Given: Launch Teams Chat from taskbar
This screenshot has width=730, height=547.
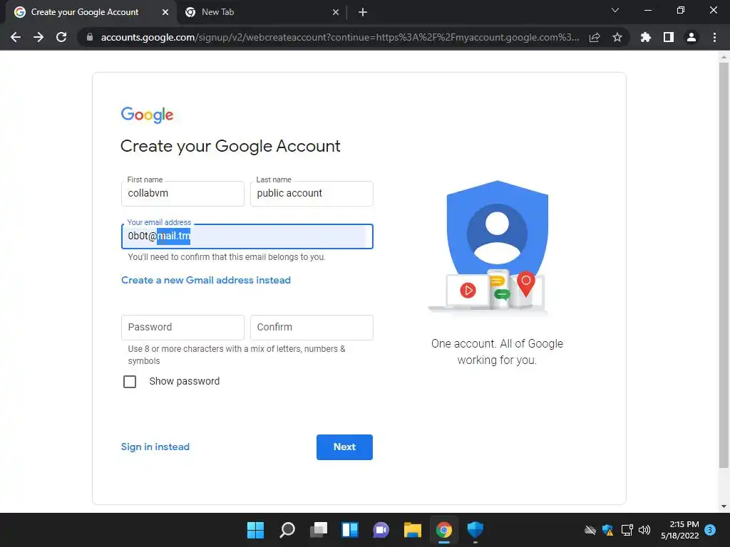Looking at the screenshot, I should click(381, 530).
